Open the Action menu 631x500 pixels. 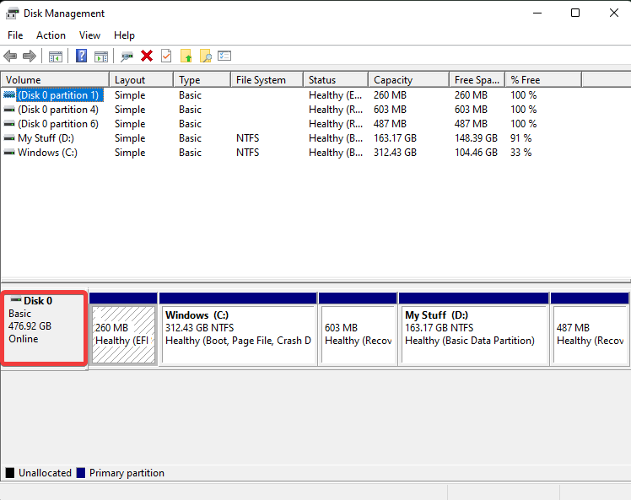(51, 35)
